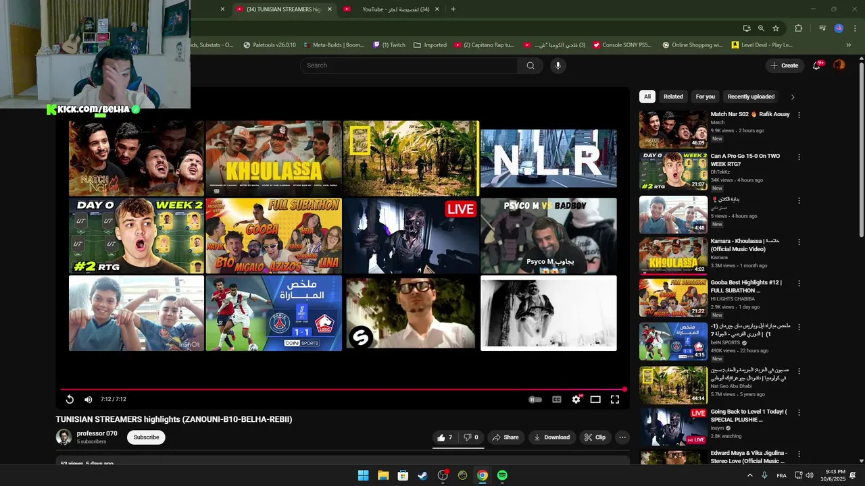Share the video
Image resolution: width=865 pixels, height=486 pixels.
pyautogui.click(x=505, y=437)
